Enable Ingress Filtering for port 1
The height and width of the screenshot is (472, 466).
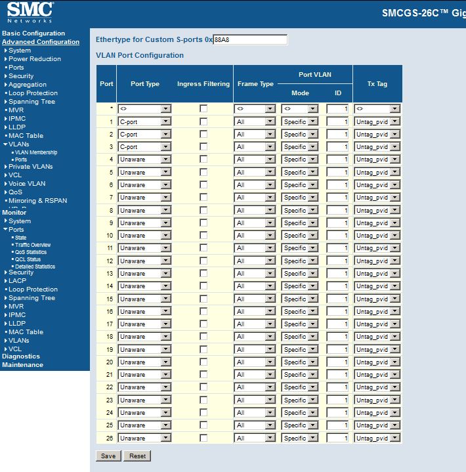coord(204,121)
